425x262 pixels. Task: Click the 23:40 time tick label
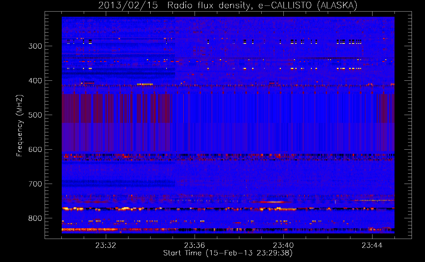tap(283, 245)
